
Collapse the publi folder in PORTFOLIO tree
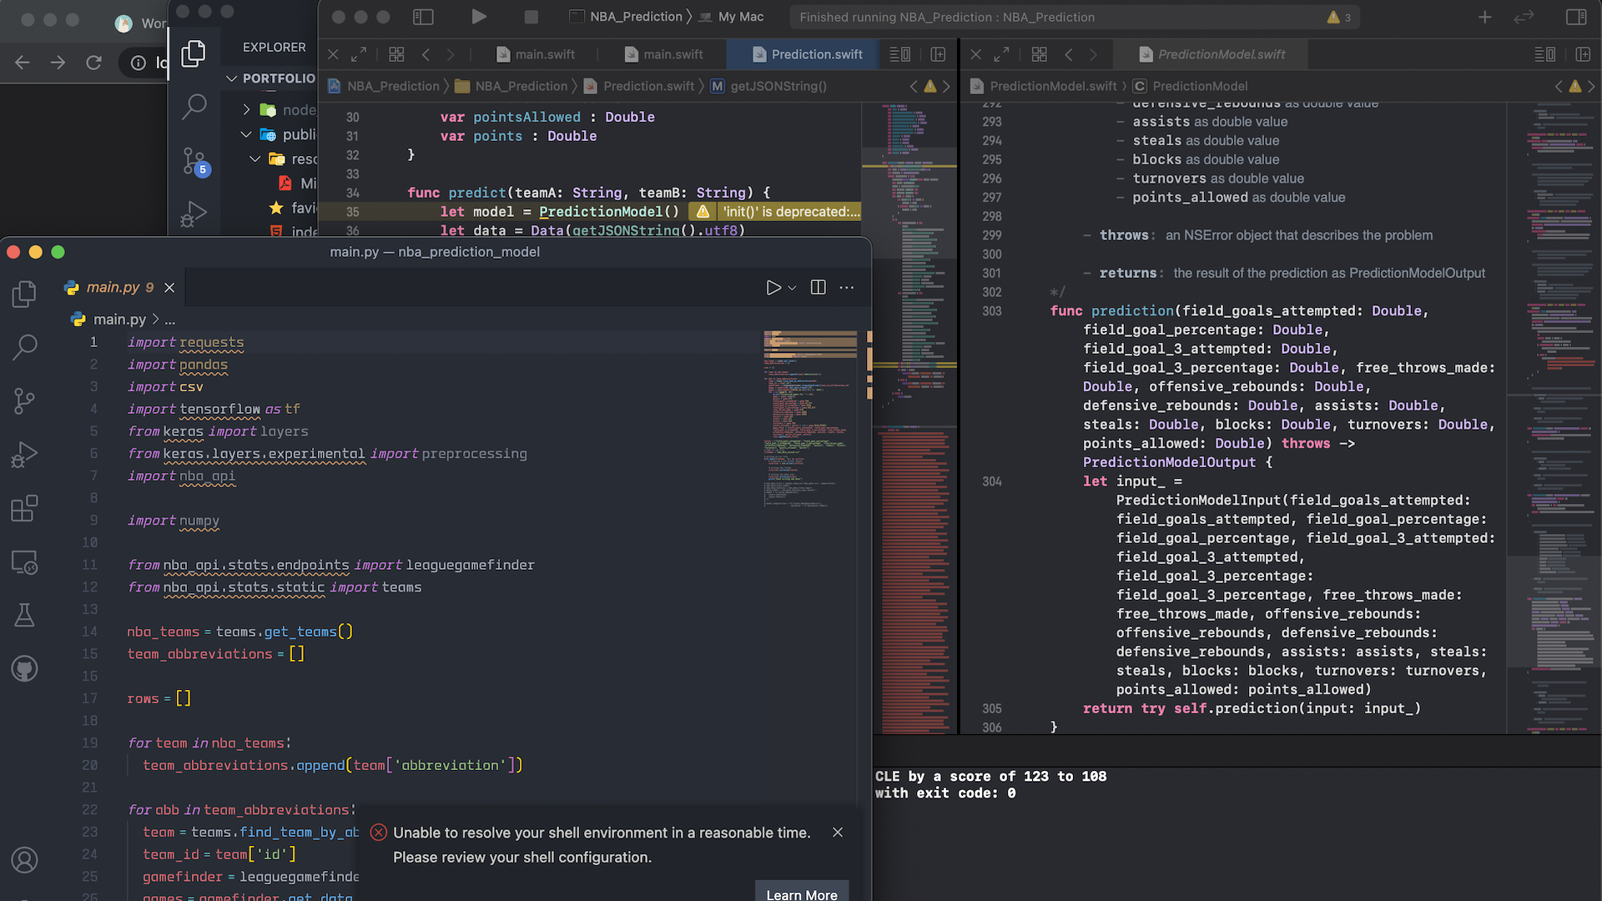246,134
